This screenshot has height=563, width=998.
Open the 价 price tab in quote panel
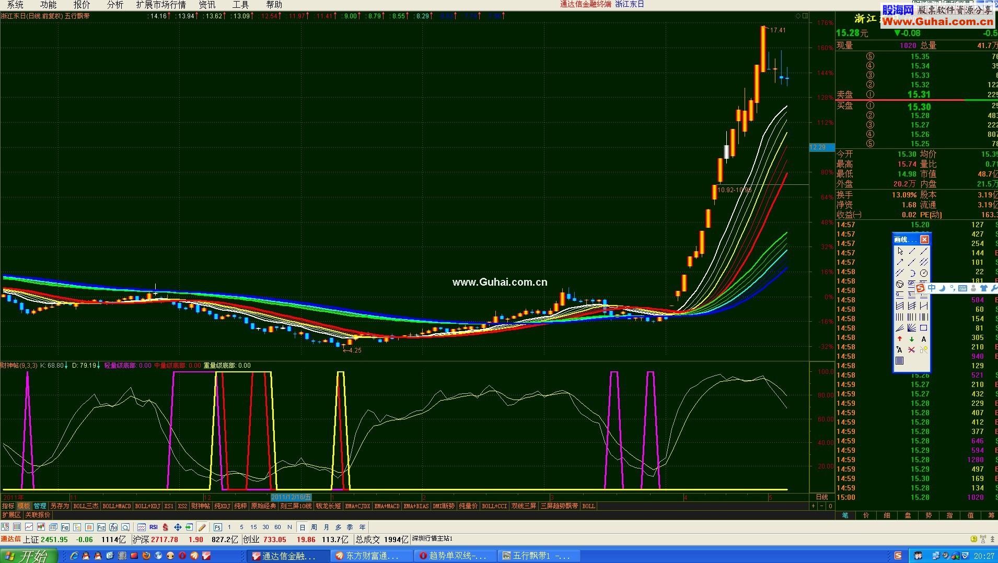point(866,515)
